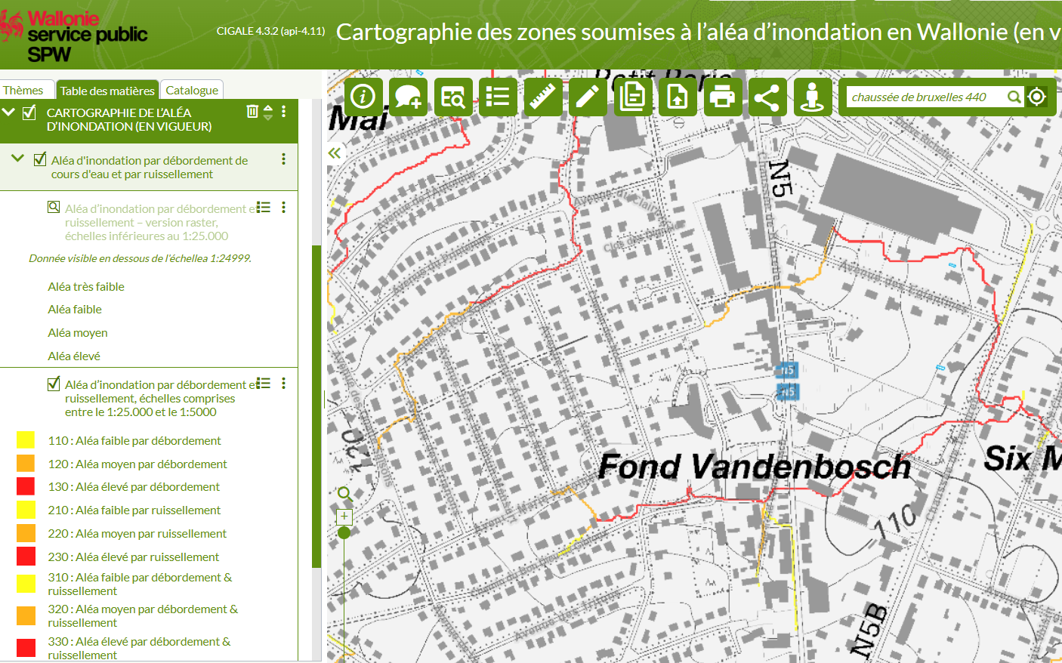Select the pencil drawing tool
This screenshot has width=1062, height=663.
(x=588, y=97)
